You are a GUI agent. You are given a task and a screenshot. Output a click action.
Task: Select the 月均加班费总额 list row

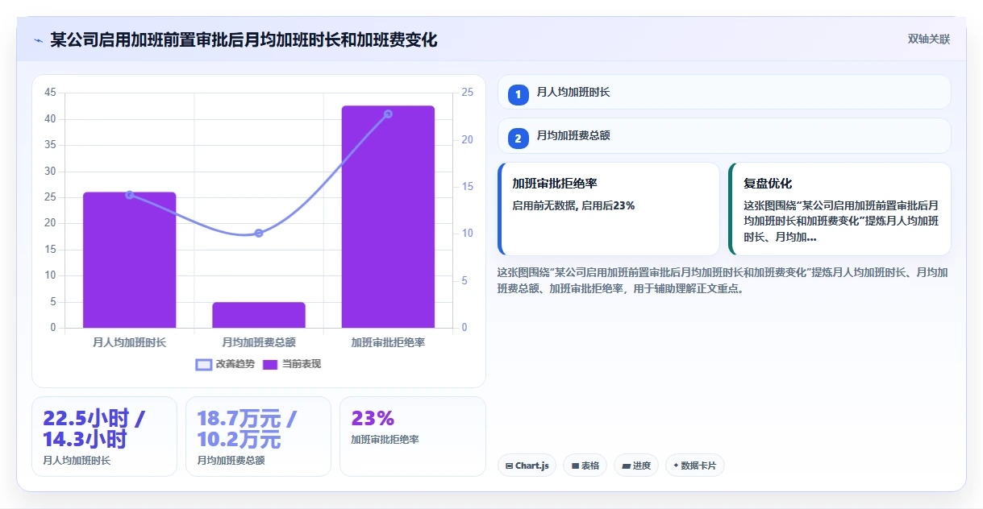tap(724, 136)
